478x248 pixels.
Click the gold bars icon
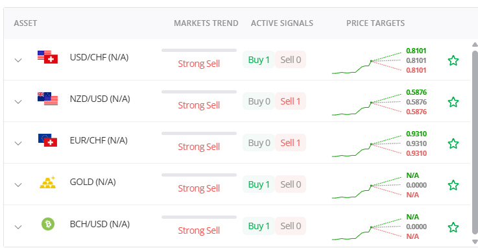pyautogui.click(x=48, y=182)
